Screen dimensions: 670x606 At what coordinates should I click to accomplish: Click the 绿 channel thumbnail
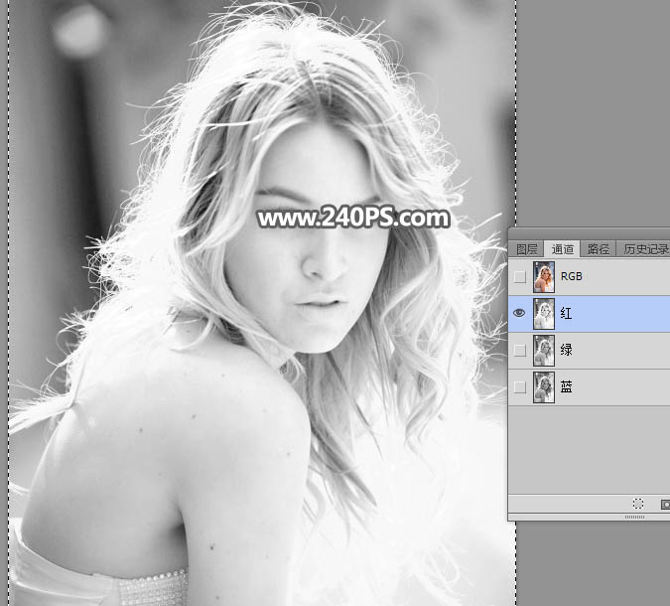coord(544,351)
